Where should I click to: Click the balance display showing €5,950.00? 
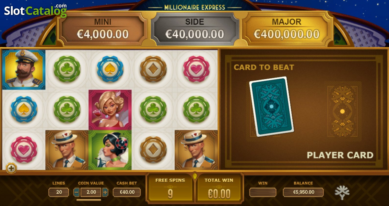pos(303,192)
